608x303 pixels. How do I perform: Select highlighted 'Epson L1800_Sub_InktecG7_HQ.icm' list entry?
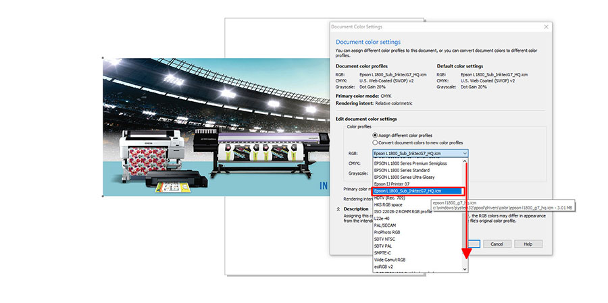click(x=418, y=191)
